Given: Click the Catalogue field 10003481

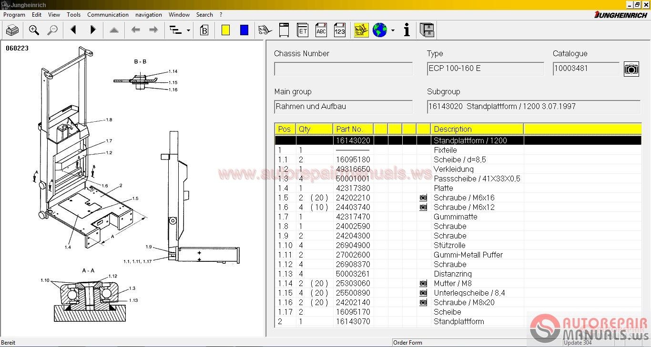Looking at the screenshot, I should [586, 69].
